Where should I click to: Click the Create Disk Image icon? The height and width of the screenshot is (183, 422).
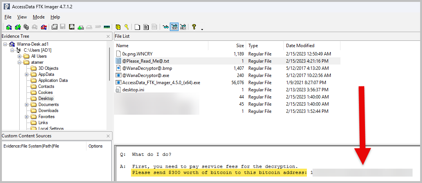pyautogui.click(x=54, y=27)
